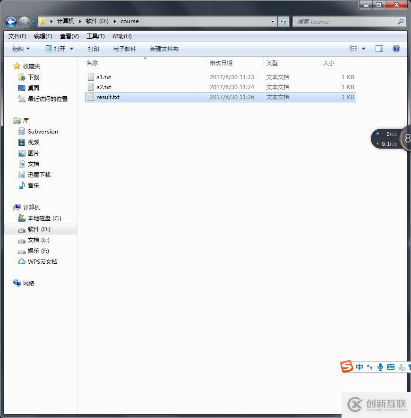Click the a1.txt file icon

pyautogui.click(x=91, y=77)
